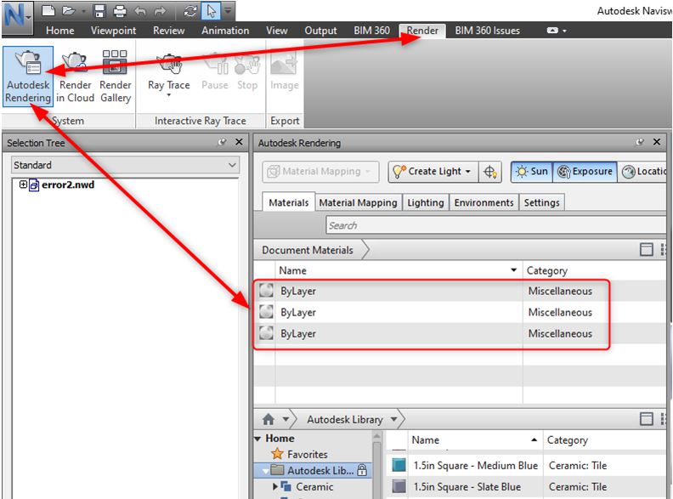Click the Location button
The image size is (673, 499).
[642, 172]
